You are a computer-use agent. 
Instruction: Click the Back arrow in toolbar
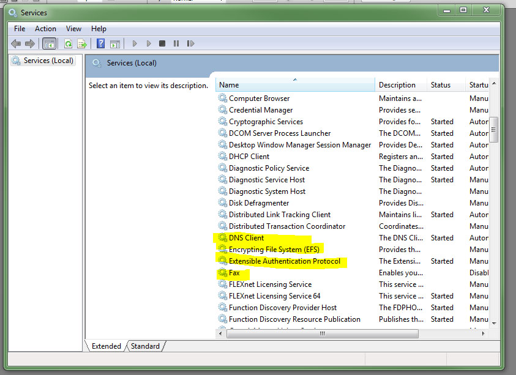coord(16,43)
